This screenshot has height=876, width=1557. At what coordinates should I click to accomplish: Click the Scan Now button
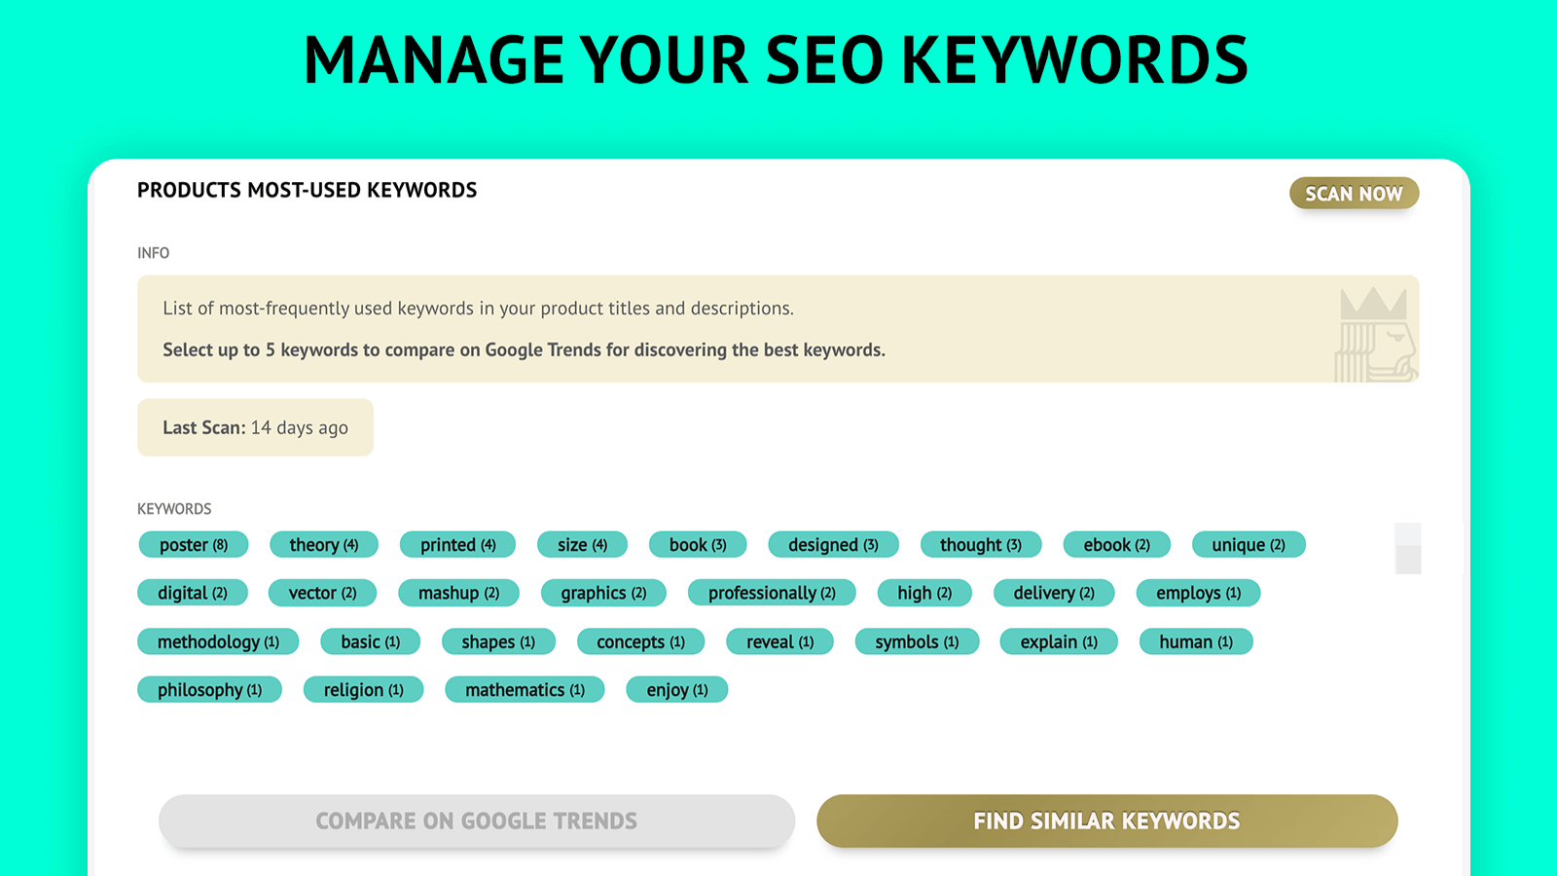pyautogui.click(x=1354, y=194)
